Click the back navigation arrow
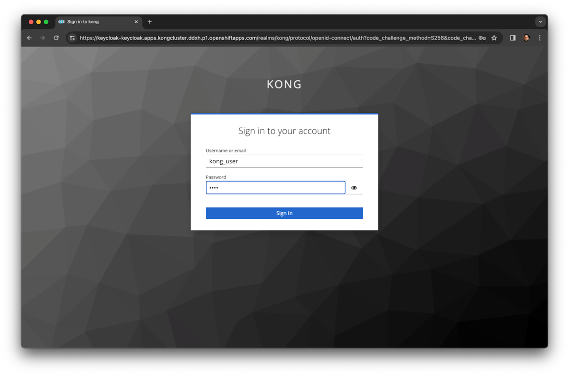This screenshot has width=569, height=376. click(29, 38)
